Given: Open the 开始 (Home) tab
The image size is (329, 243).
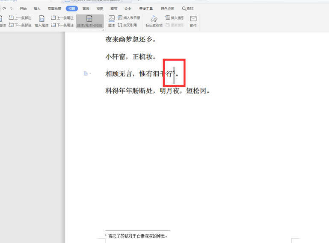Looking at the screenshot, I should [x=23, y=9].
